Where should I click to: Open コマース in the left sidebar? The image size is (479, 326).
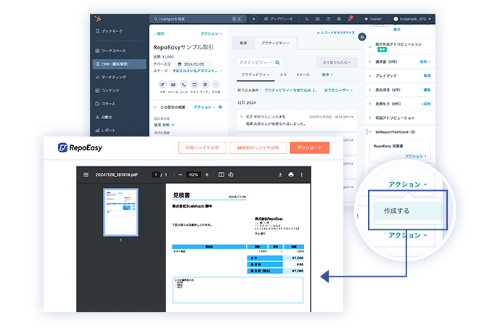point(105,104)
